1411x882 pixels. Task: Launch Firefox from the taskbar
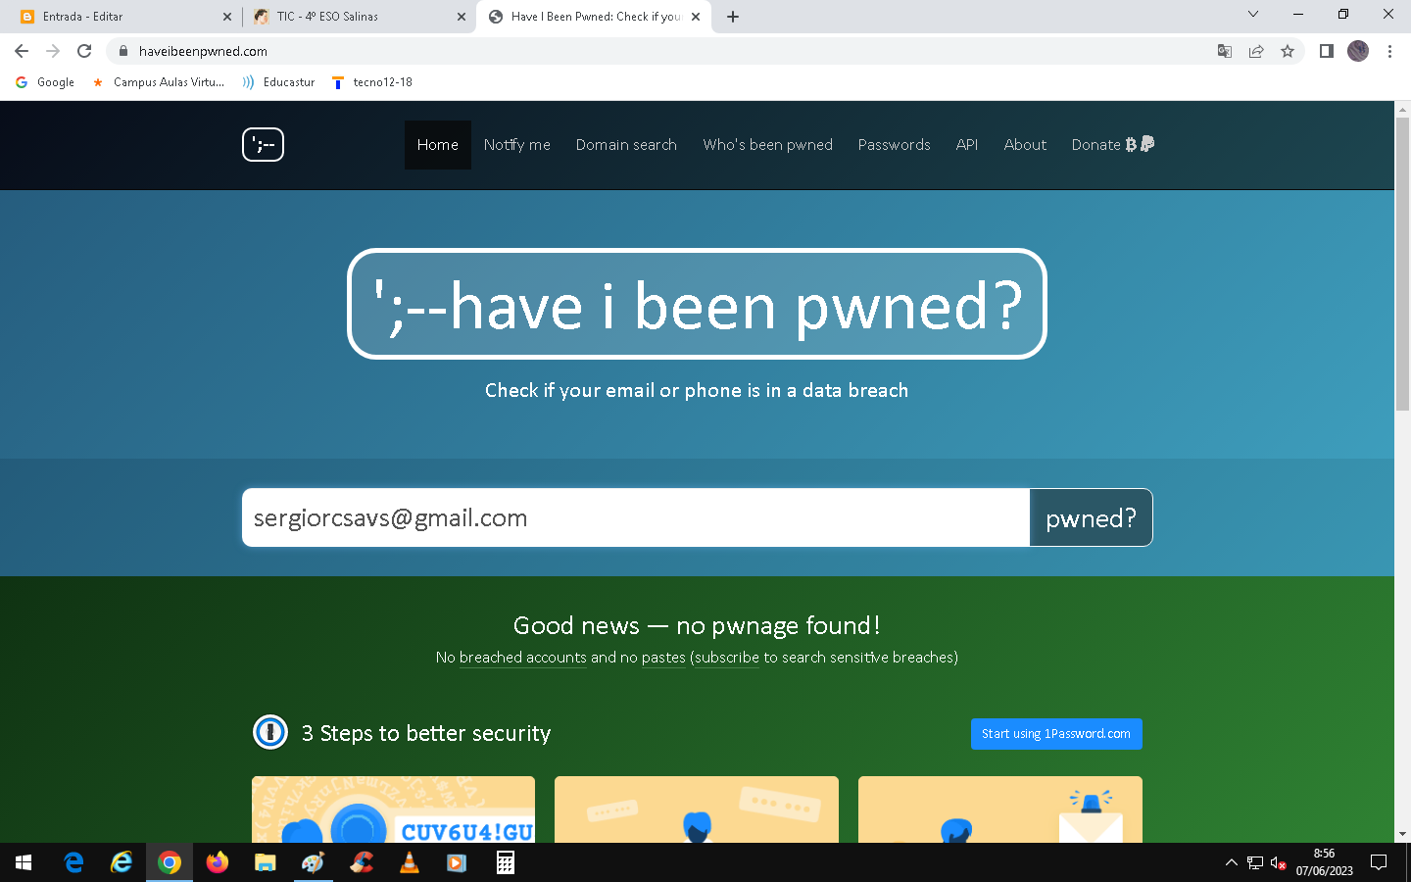pyautogui.click(x=218, y=862)
